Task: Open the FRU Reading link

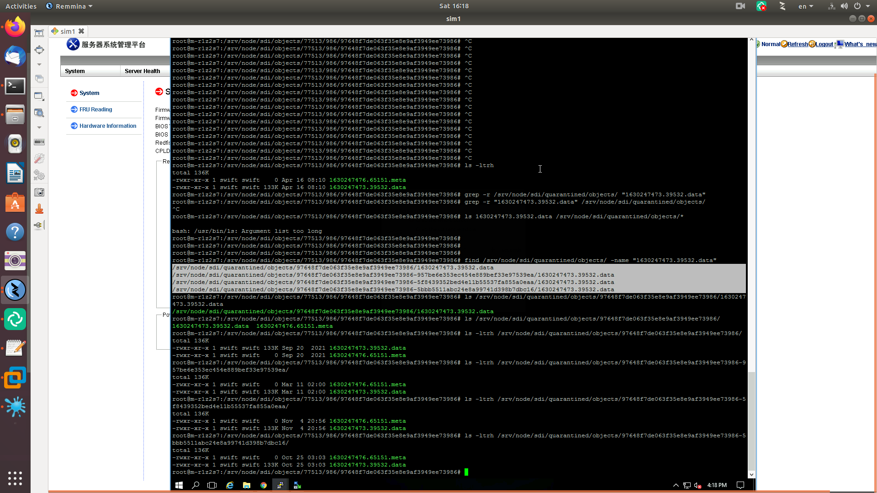Action: pos(95,110)
